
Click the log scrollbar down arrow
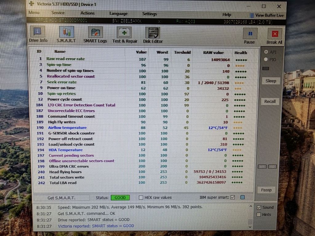click(250, 227)
